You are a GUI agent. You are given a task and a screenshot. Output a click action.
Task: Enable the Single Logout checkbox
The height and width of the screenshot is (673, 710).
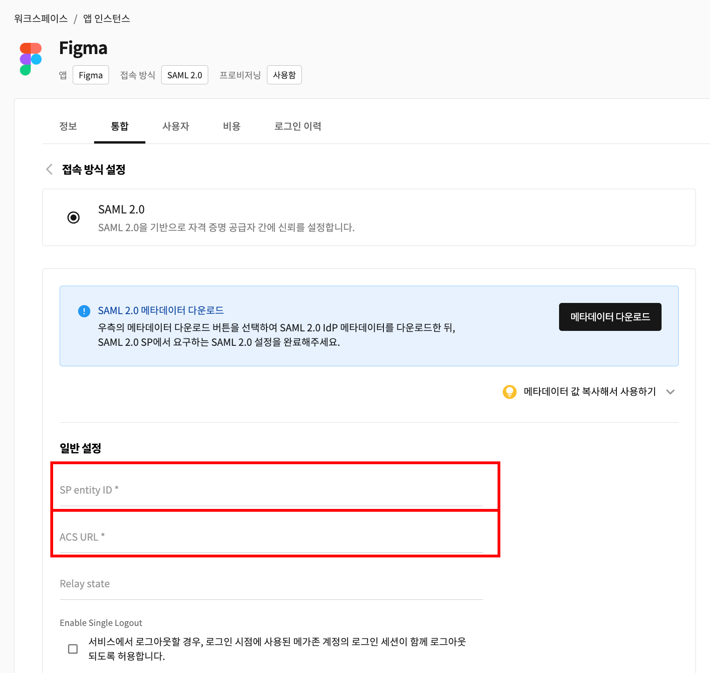pos(73,649)
